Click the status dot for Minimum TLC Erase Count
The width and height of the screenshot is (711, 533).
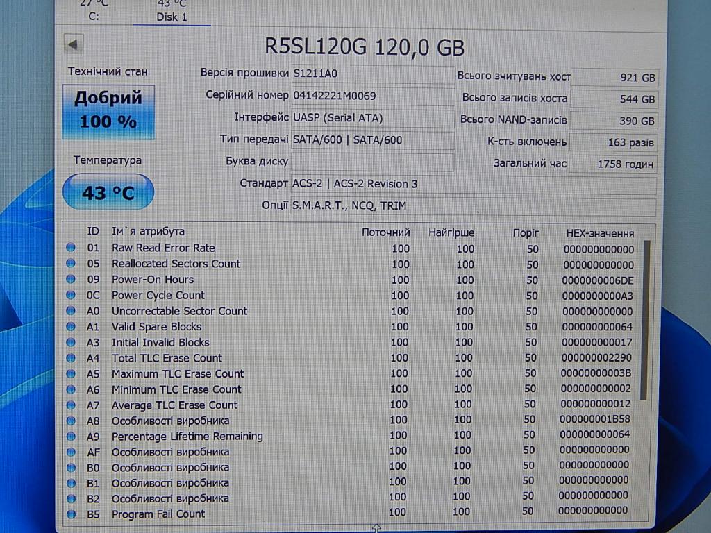(71, 389)
